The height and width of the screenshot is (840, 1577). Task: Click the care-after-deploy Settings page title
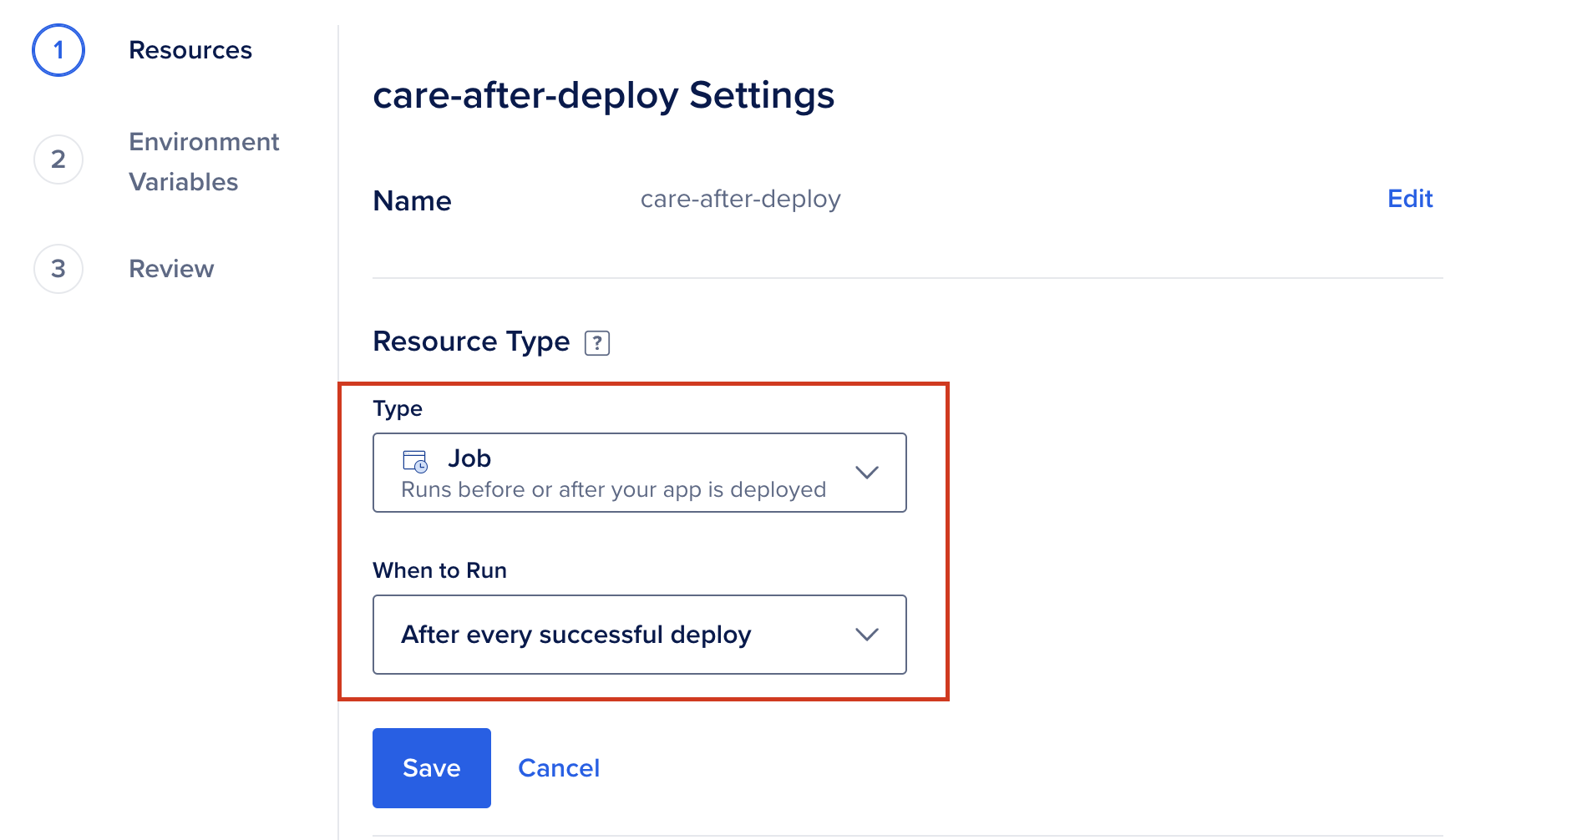click(x=603, y=95)
